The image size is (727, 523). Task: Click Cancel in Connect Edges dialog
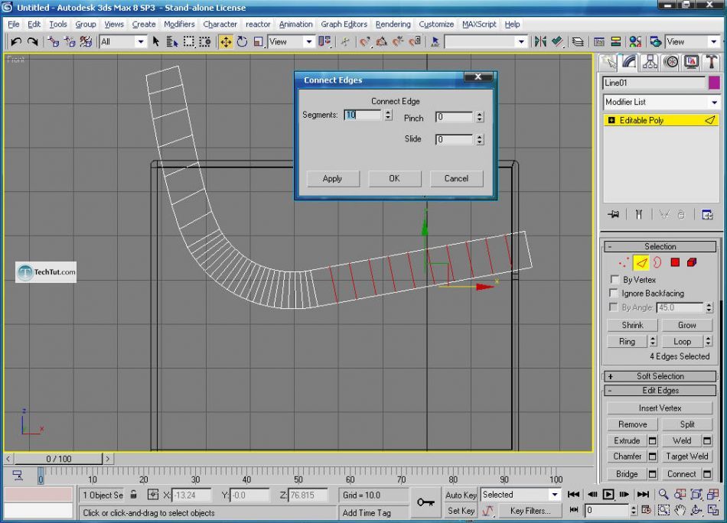click(457, 178)
